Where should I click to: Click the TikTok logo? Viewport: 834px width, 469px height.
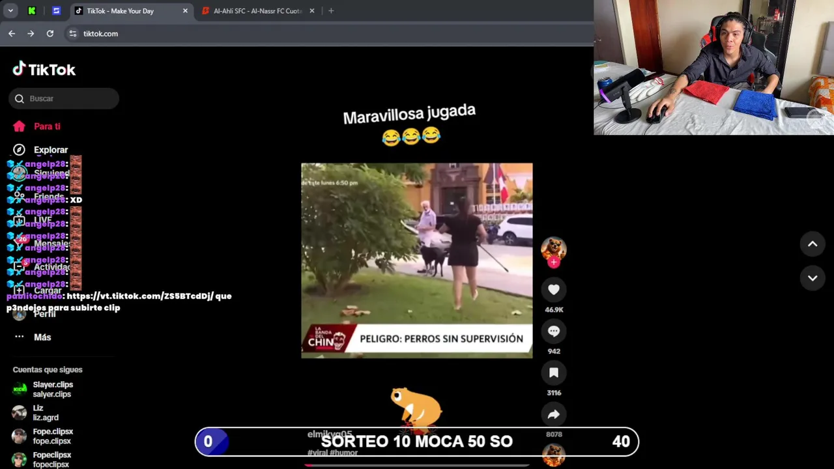coord(44,69)
